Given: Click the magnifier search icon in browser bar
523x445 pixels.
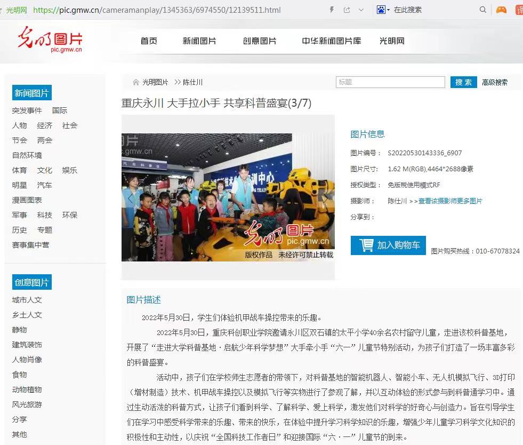Looking at the screenshot, I should point(483,10).
